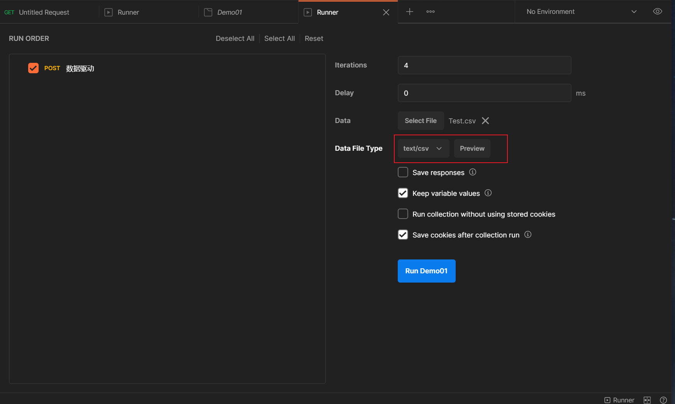Screen dimensions: 675x404
Task: Toggle Save cookies after collection run
Action: tap(403, 235)
